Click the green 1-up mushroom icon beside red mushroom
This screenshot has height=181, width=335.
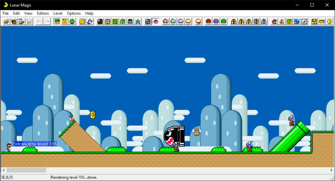pyautogui.click(x=173, y=22)
